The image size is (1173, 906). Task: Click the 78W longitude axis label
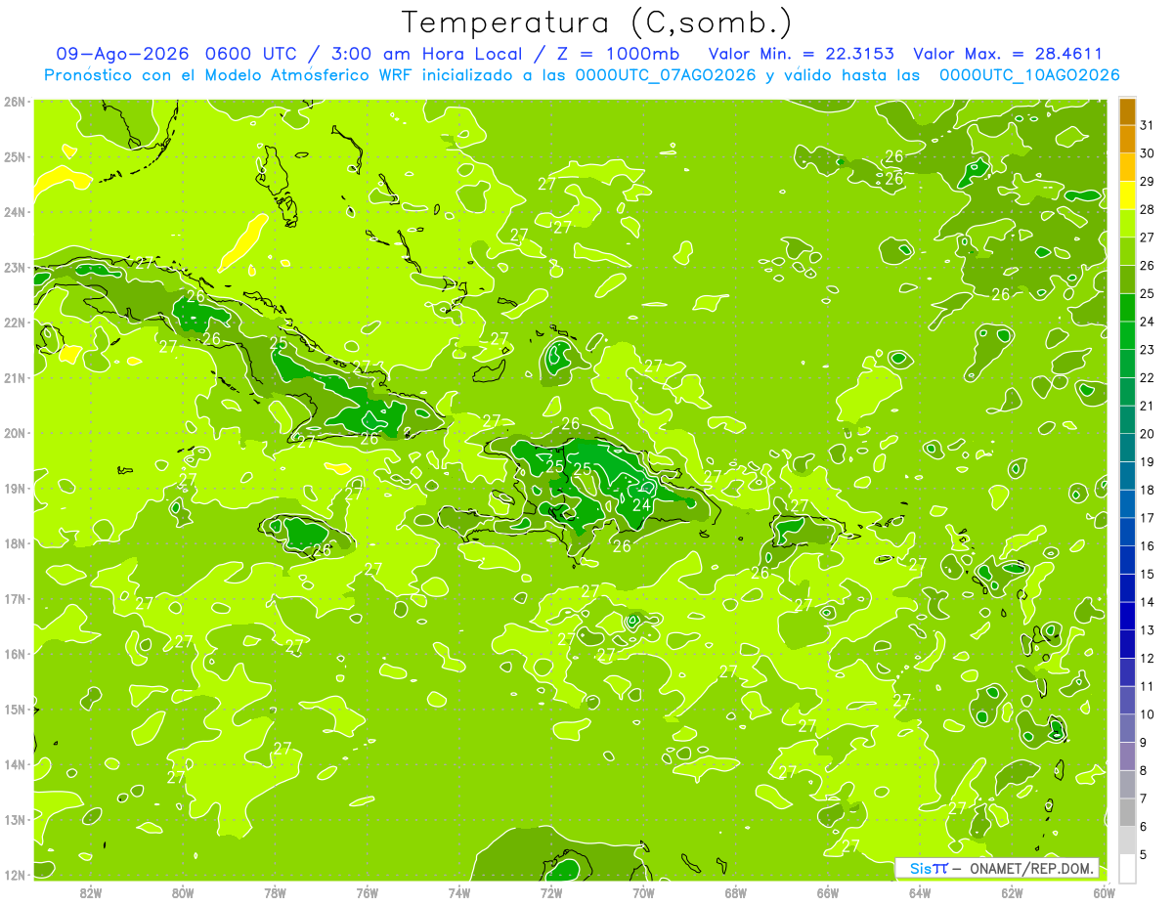click(x=275, y=892)
